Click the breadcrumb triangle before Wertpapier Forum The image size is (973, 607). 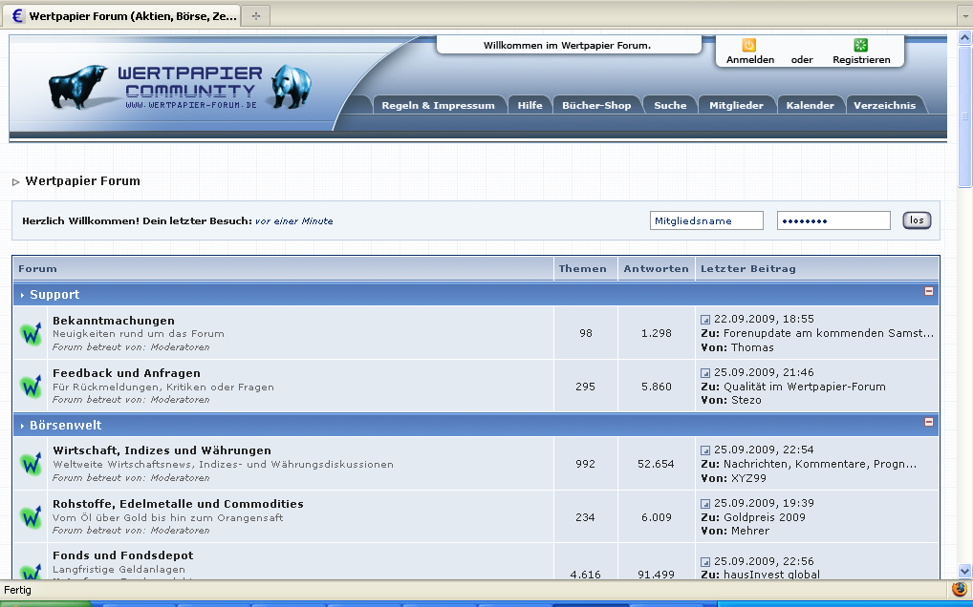(x=16, y=182)
